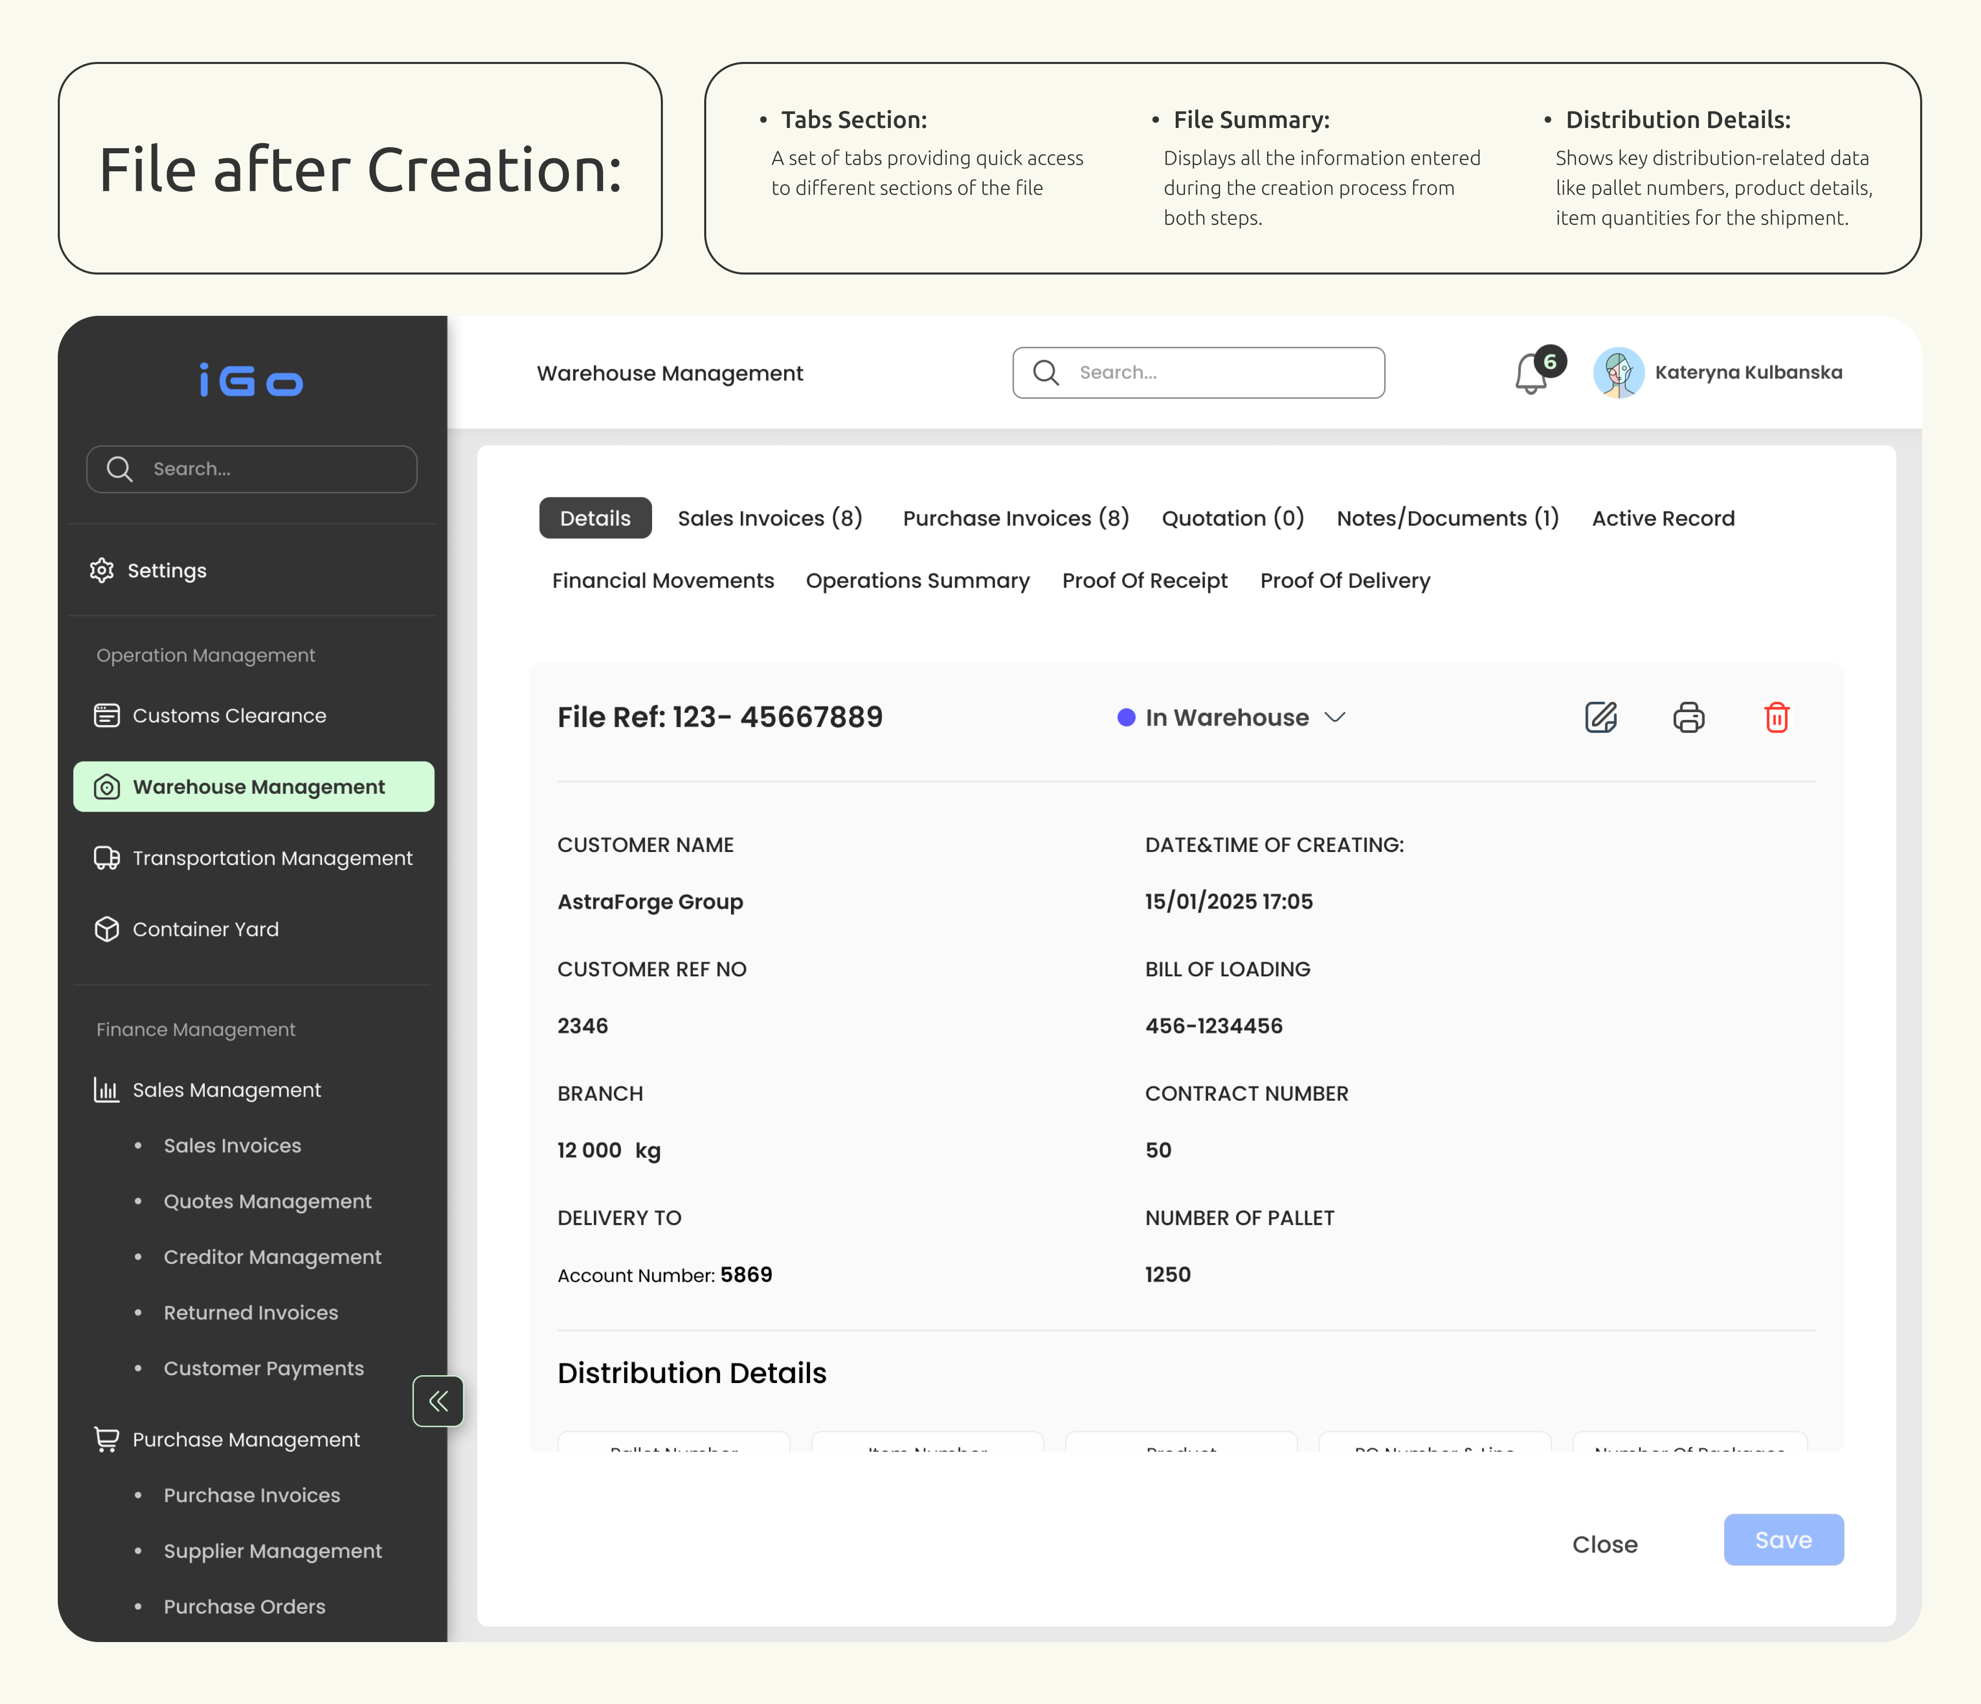Click the Close button
This screenshot has height=1704, width=1981.
click(1604, 1545)
